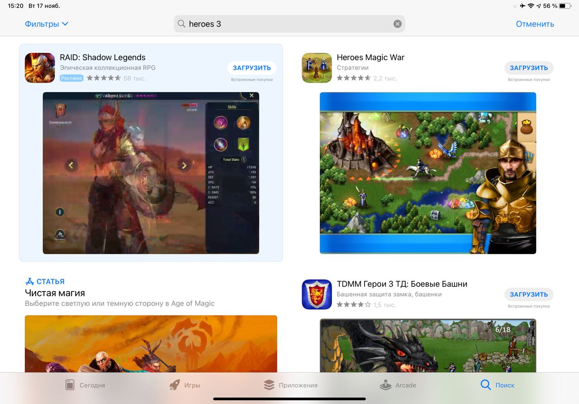Click the status bar time 15:20
This screenshot has width=579, height=404.
(16, 6)
